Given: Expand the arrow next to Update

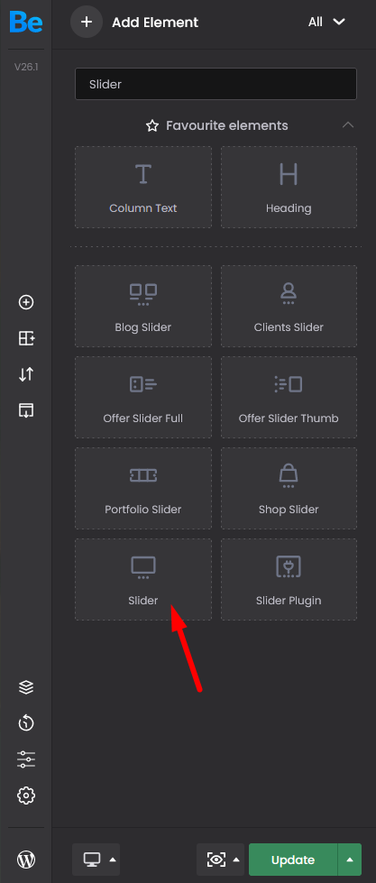Looking at the screenshot, I should tap(350, 860).
